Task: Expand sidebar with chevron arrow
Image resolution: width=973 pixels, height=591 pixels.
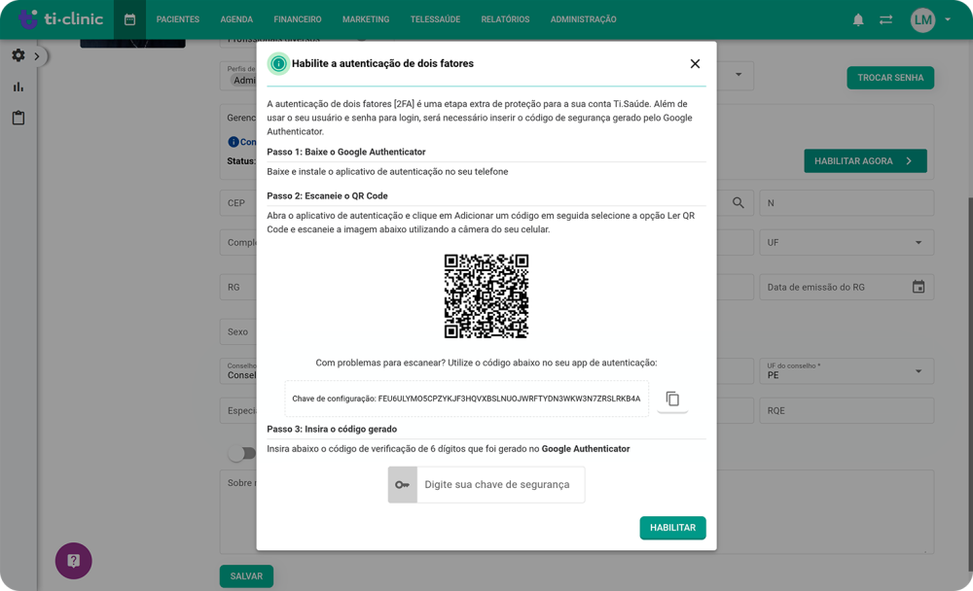Action: click(x=37, y=56)
